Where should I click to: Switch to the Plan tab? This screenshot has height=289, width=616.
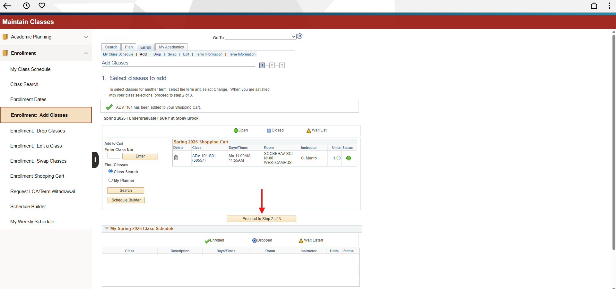129,47
